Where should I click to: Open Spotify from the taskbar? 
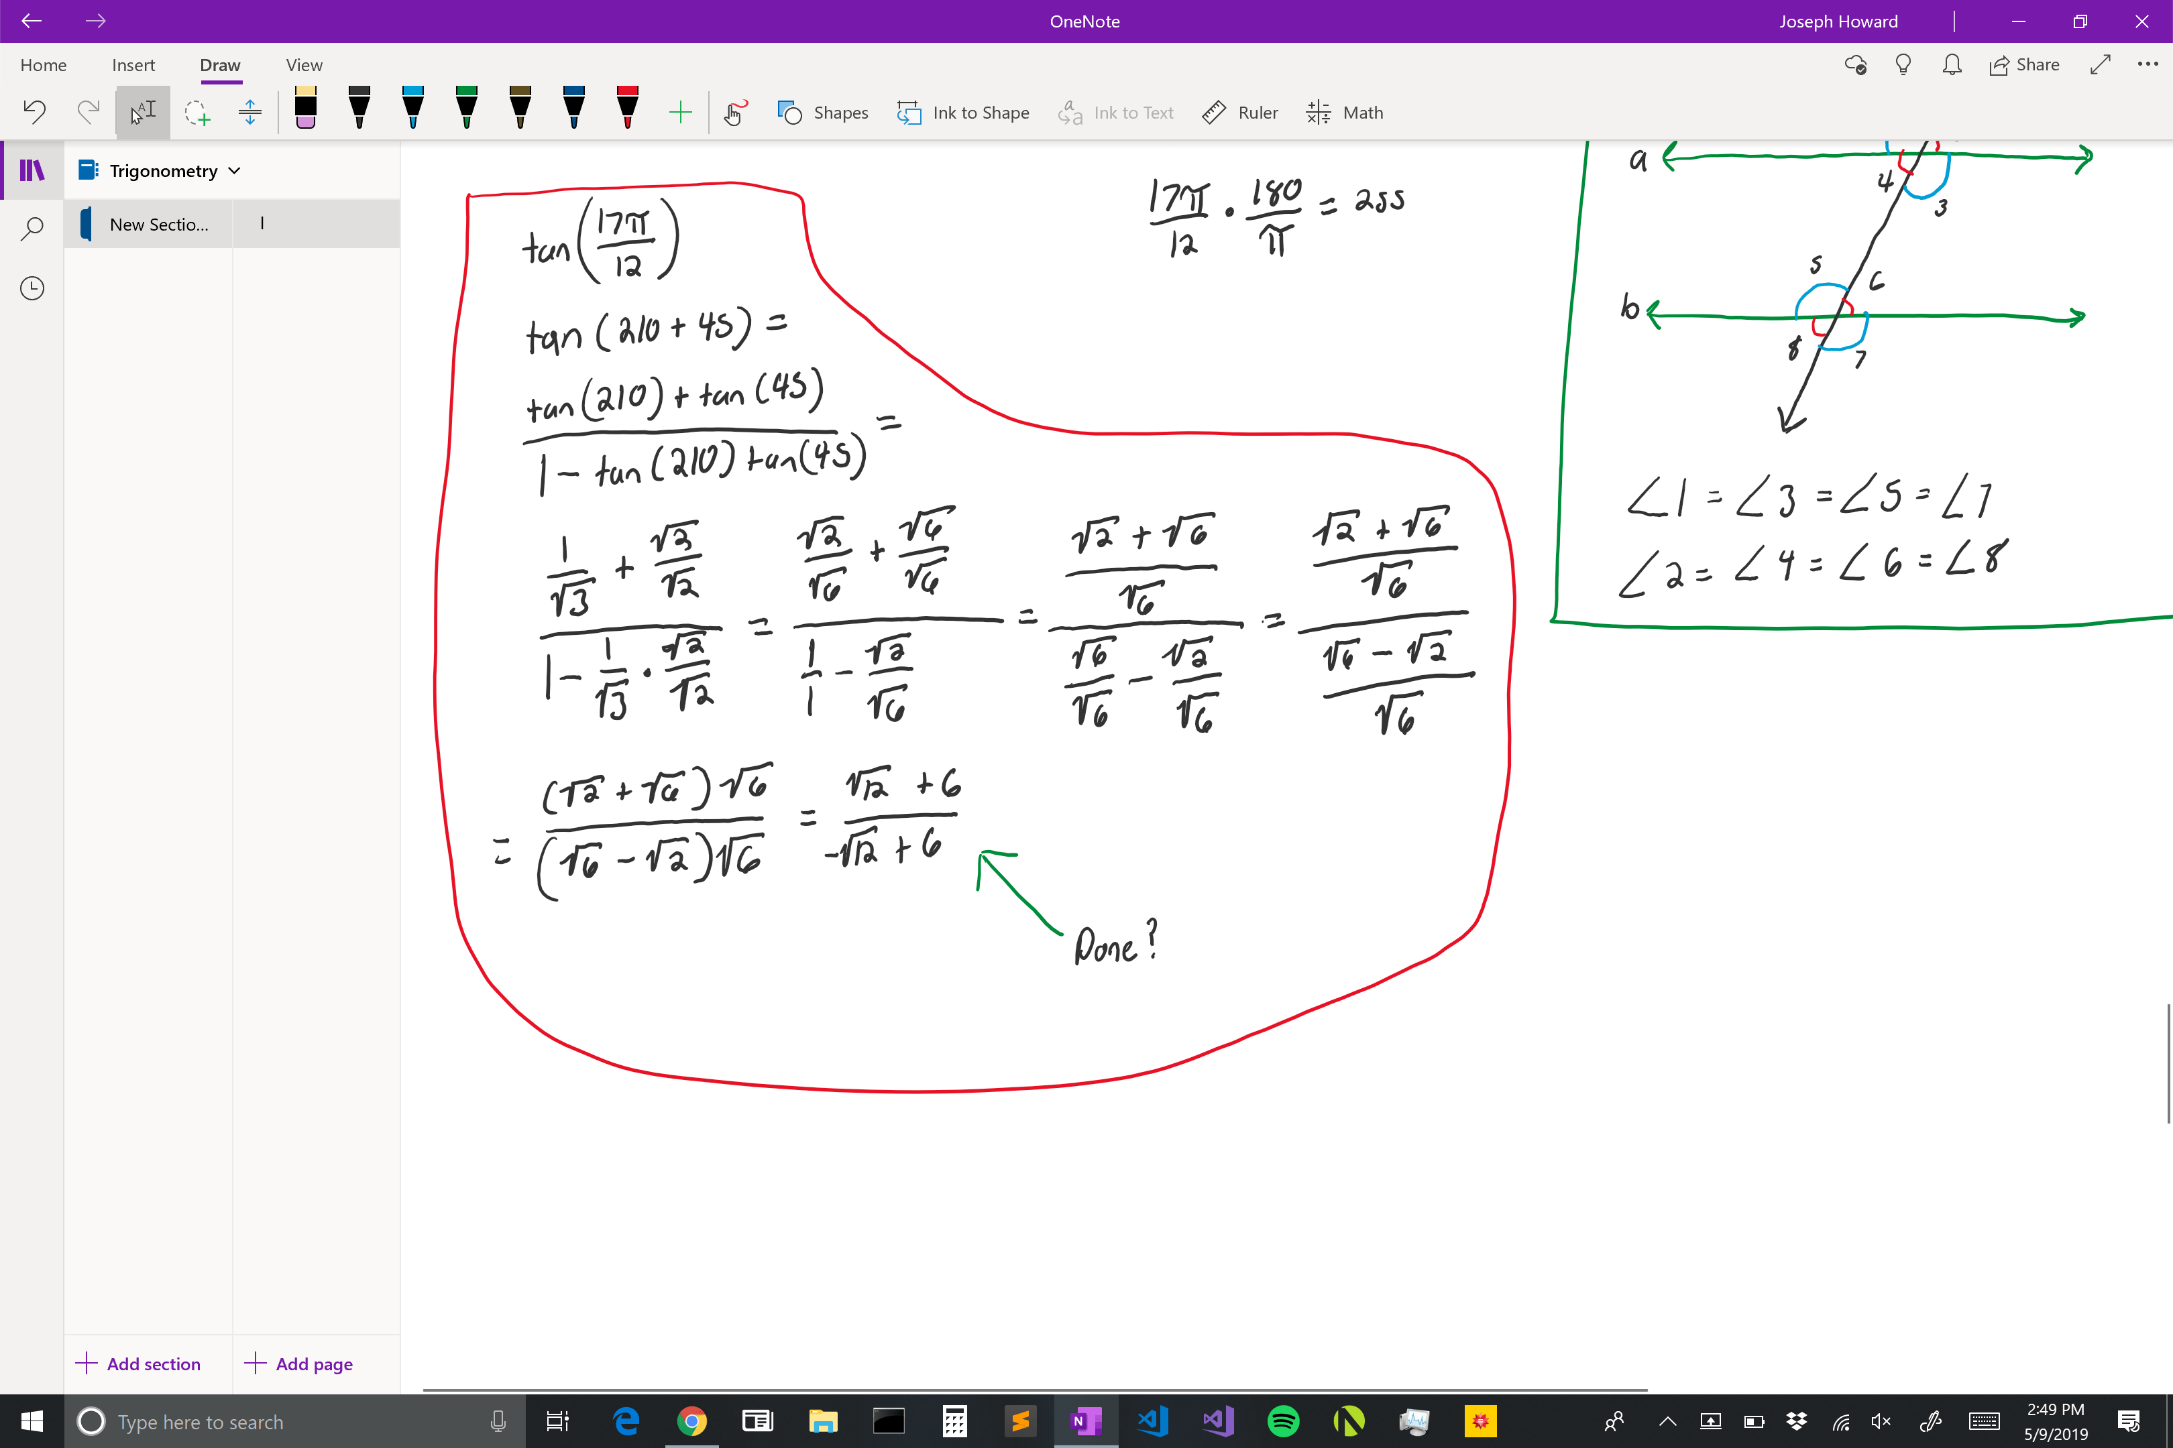click(x=1283, y=1421)
